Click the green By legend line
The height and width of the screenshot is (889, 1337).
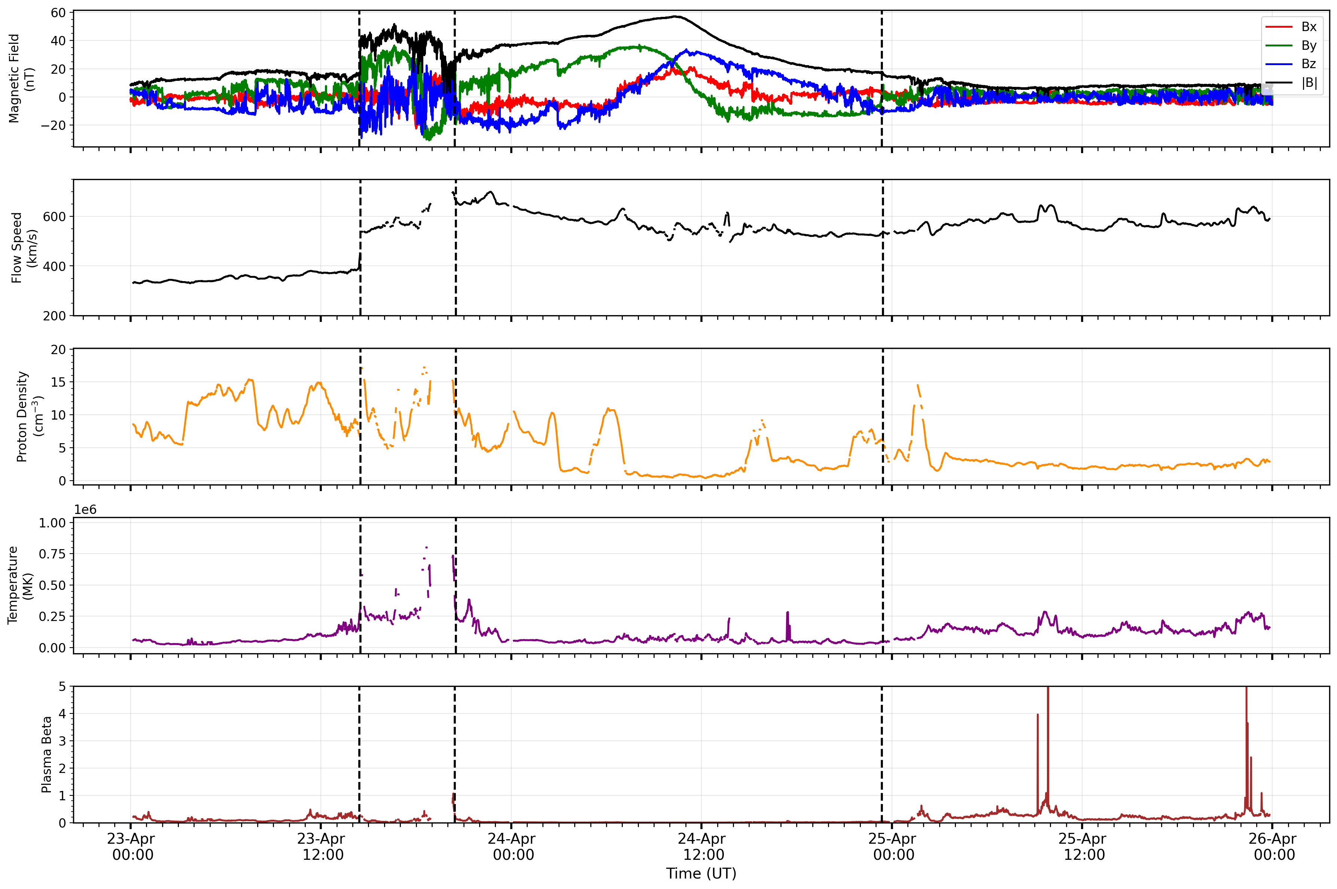(x=1279, y=45)
